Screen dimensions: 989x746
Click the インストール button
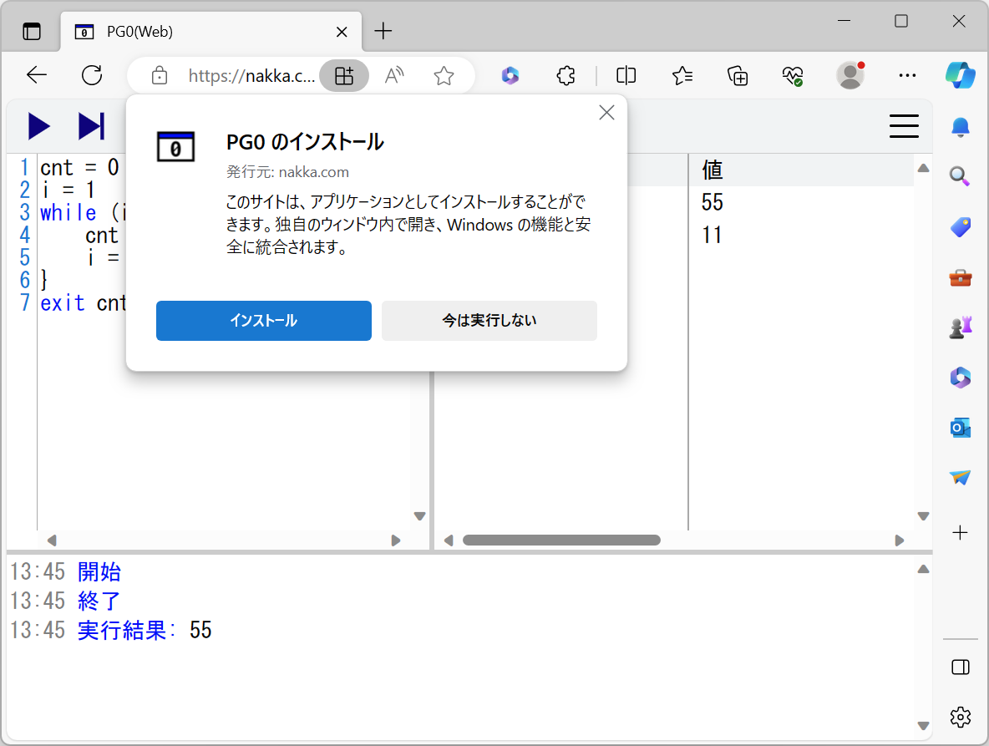[x=263, y=320]
